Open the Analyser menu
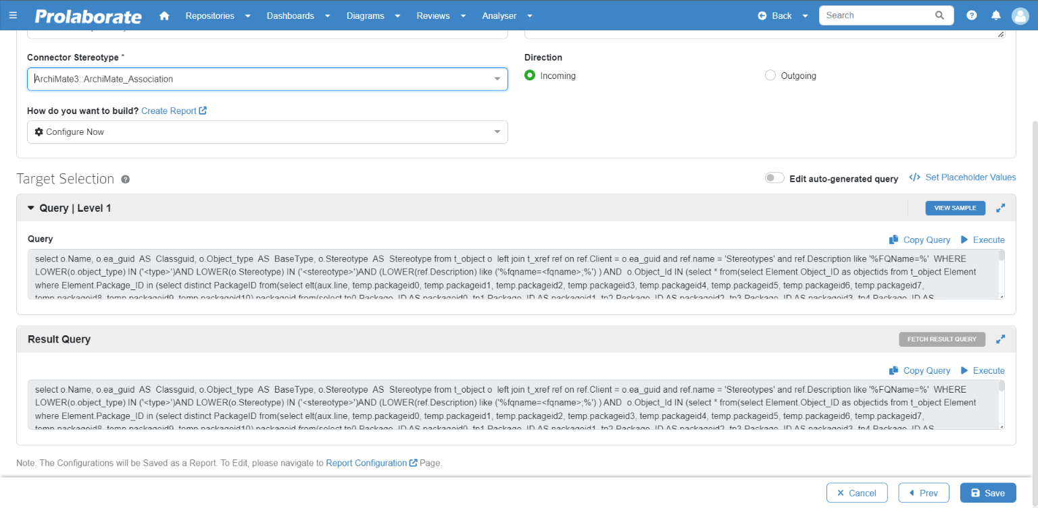 click(x=499, y=15)
